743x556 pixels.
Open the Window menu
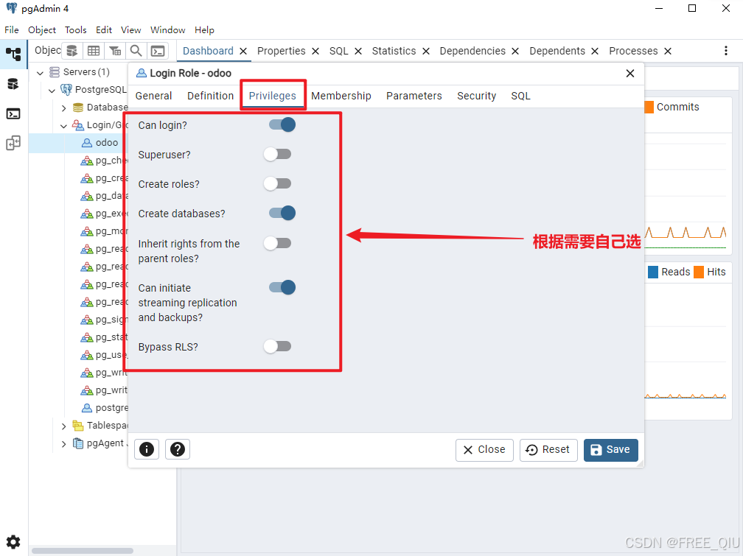point(168,30)
